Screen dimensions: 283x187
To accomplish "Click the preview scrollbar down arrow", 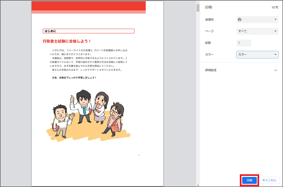I will [x=198, y=185].
